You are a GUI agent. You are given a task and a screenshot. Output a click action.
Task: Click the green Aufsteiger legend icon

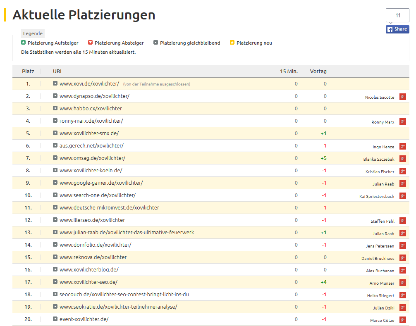[x=23, y=43]
